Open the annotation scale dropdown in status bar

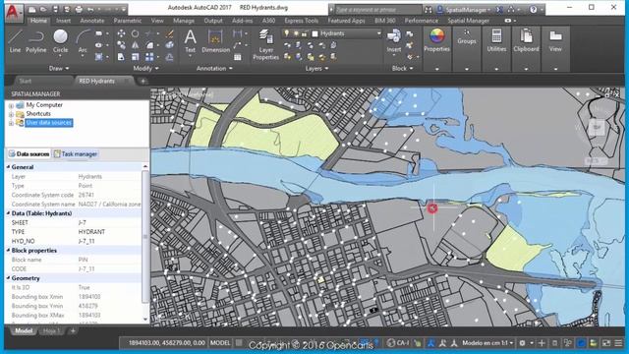487,343
